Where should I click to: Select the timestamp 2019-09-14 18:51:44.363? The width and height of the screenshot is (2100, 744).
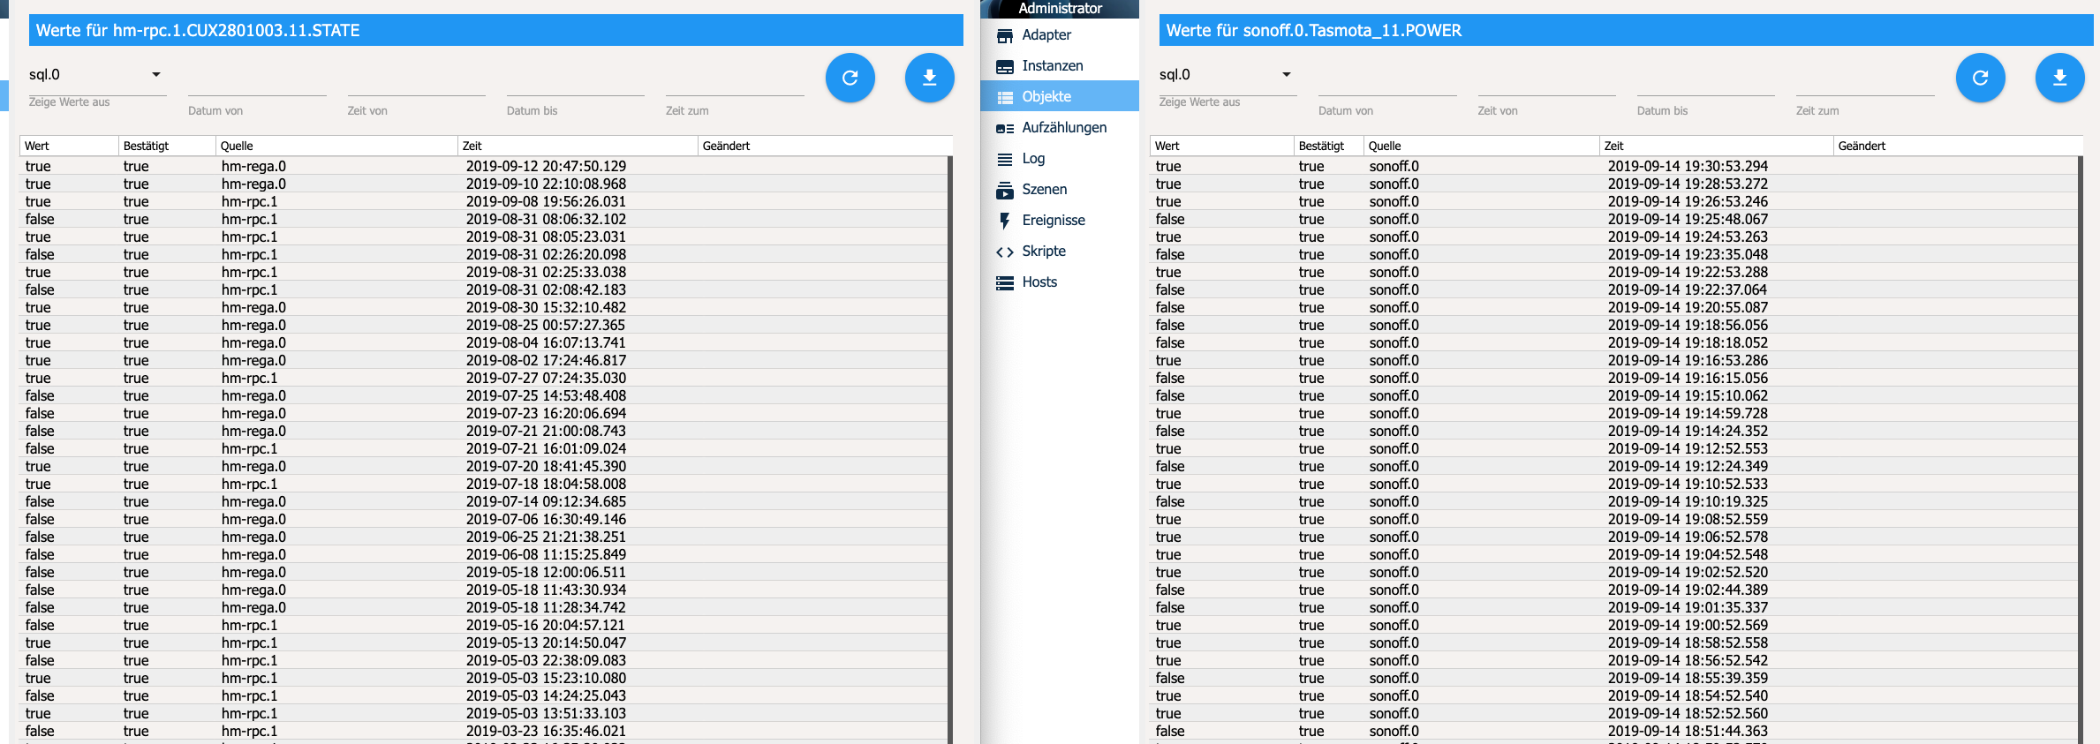coord(1688,731)
